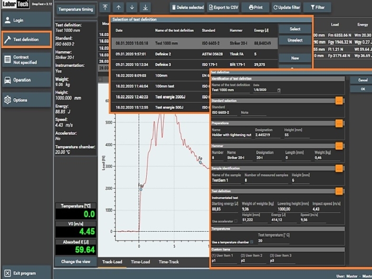Open Hammer section orange ellipsis button
372x279 pixels.
[339, 146]
